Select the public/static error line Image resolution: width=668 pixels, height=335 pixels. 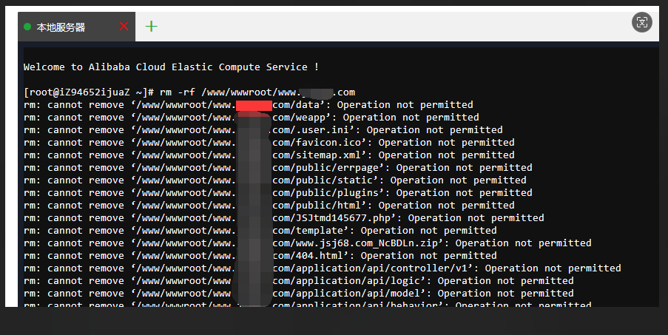[275, 180]
